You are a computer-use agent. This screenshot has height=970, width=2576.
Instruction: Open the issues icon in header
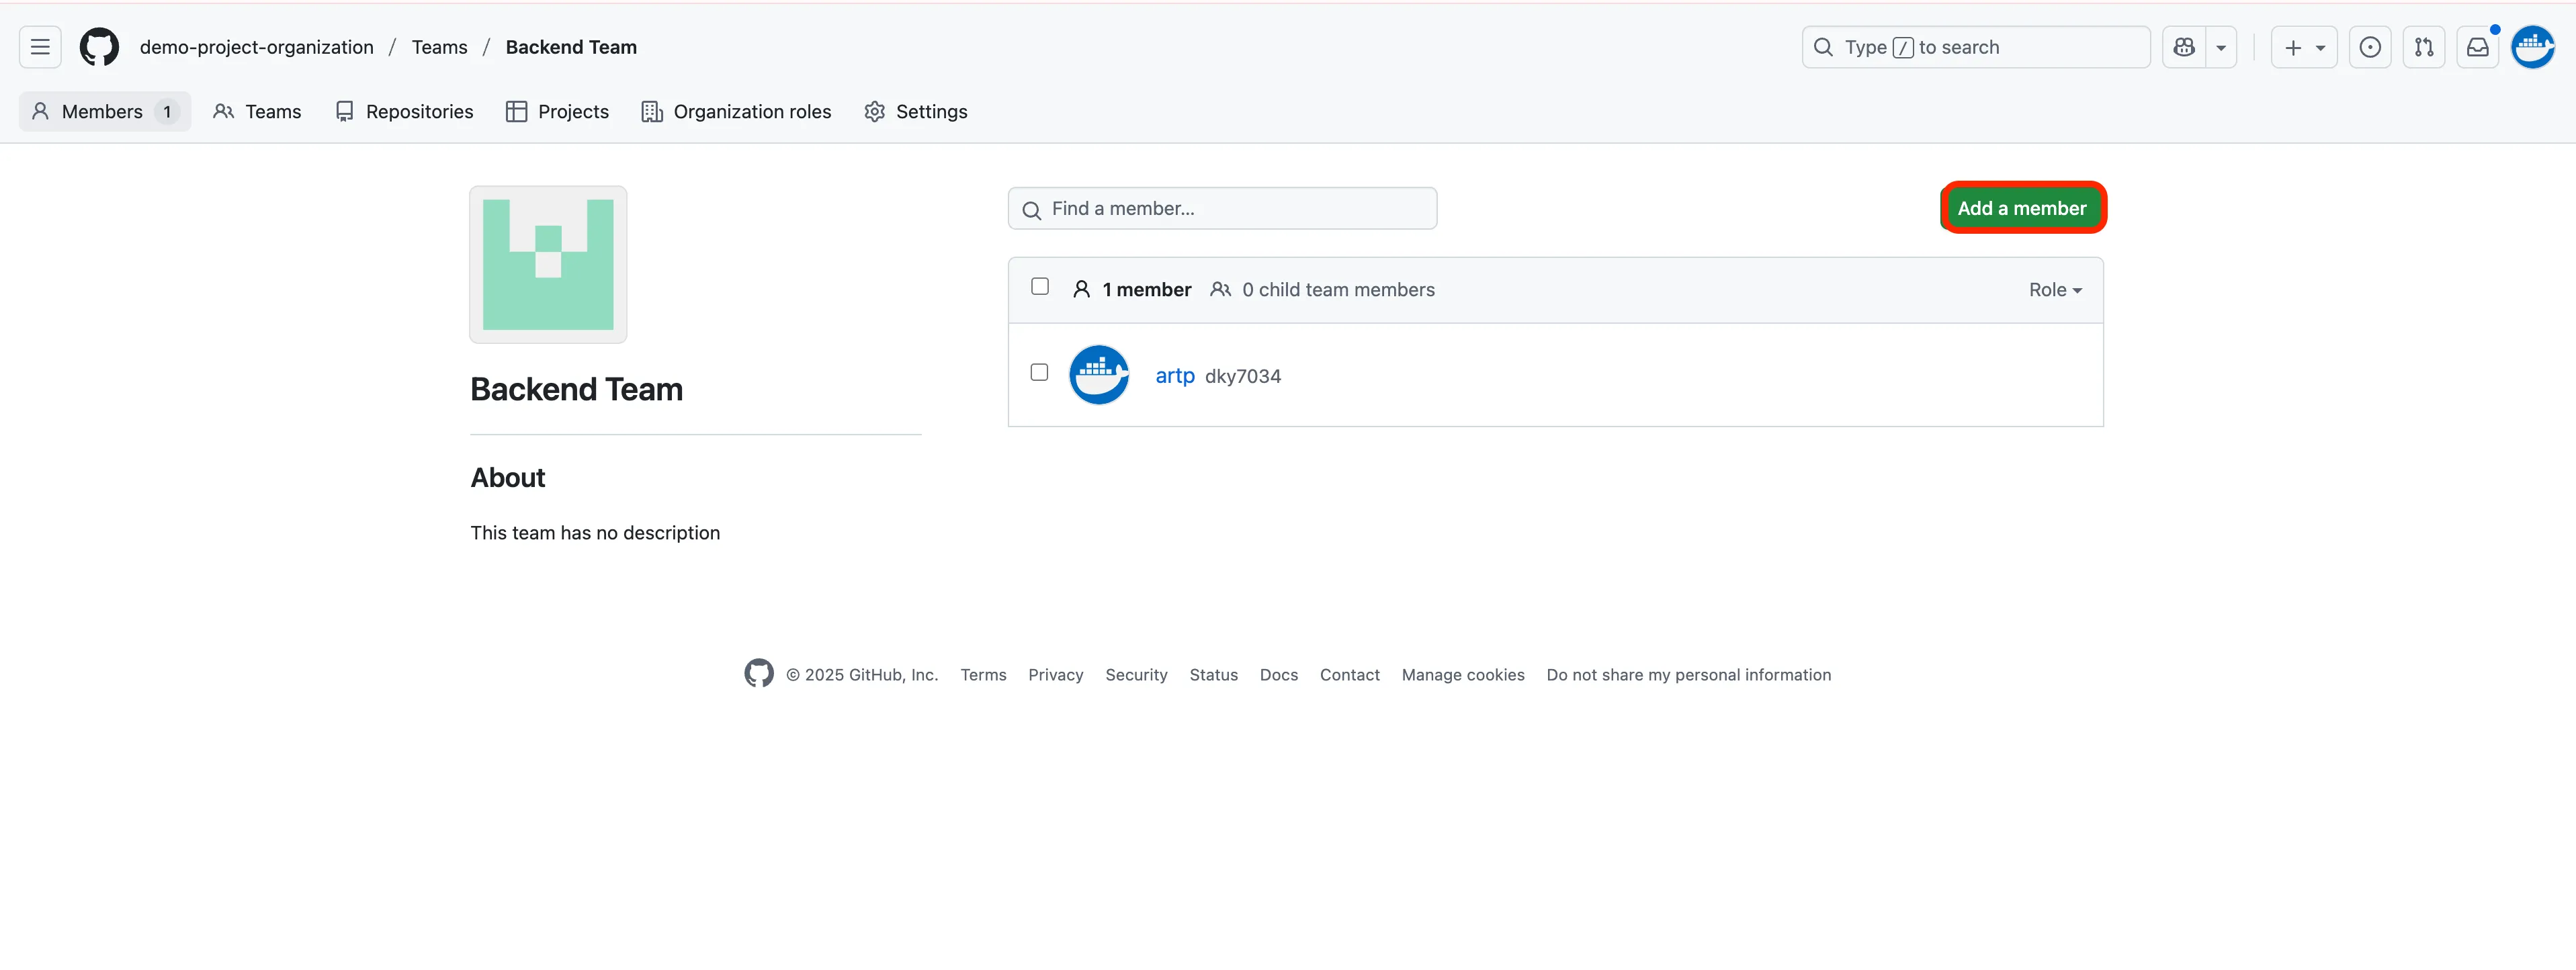coord(2369,47)
